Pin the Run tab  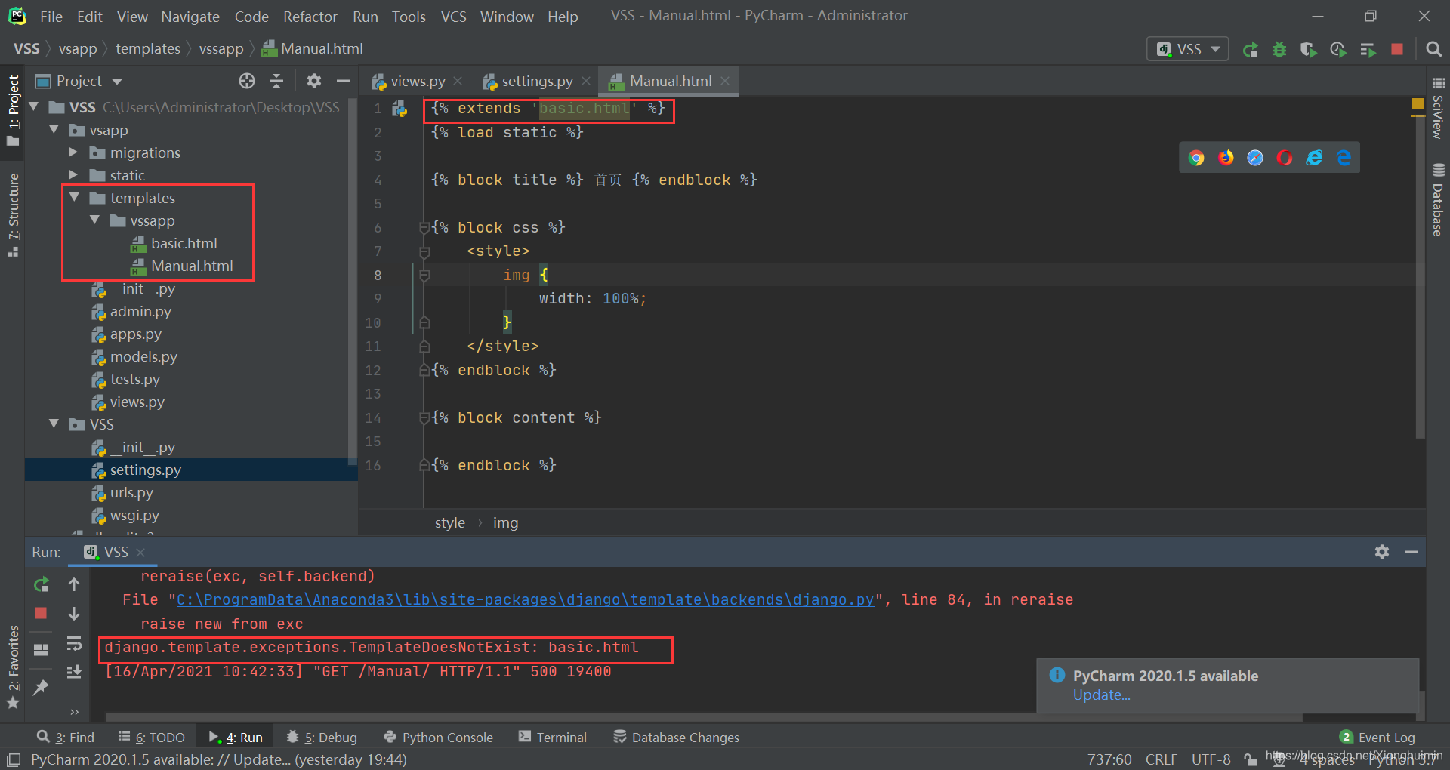41,687
